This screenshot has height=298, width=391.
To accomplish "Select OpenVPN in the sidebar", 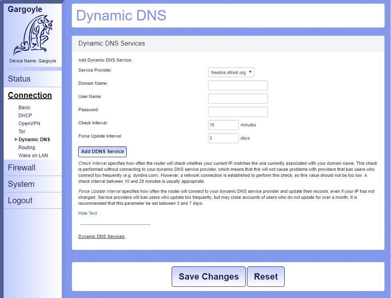I will [x=29, y=124].
